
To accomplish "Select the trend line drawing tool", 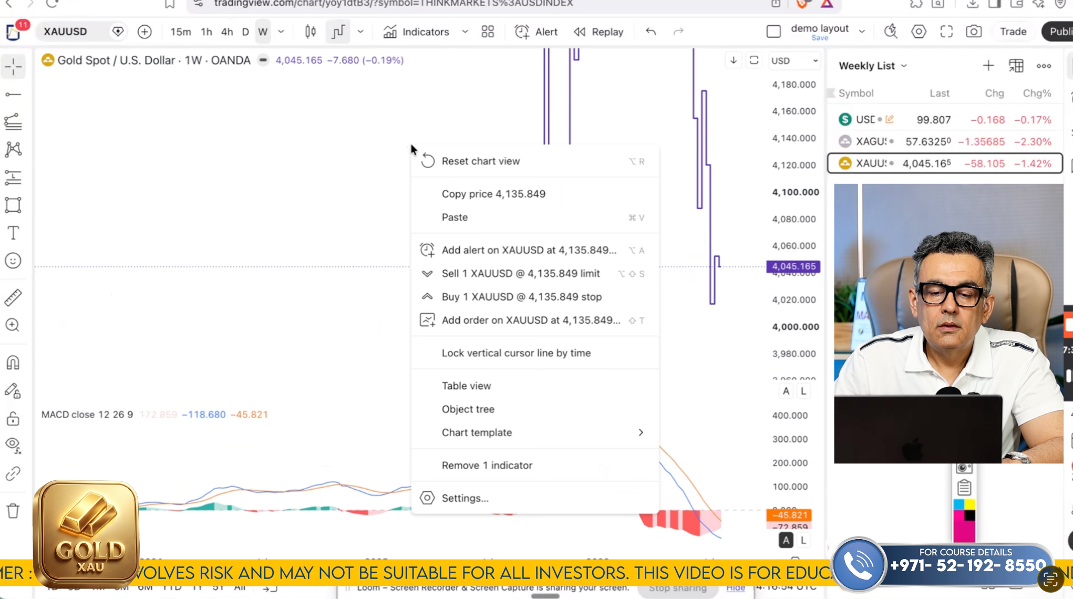I will pos(13,95).
